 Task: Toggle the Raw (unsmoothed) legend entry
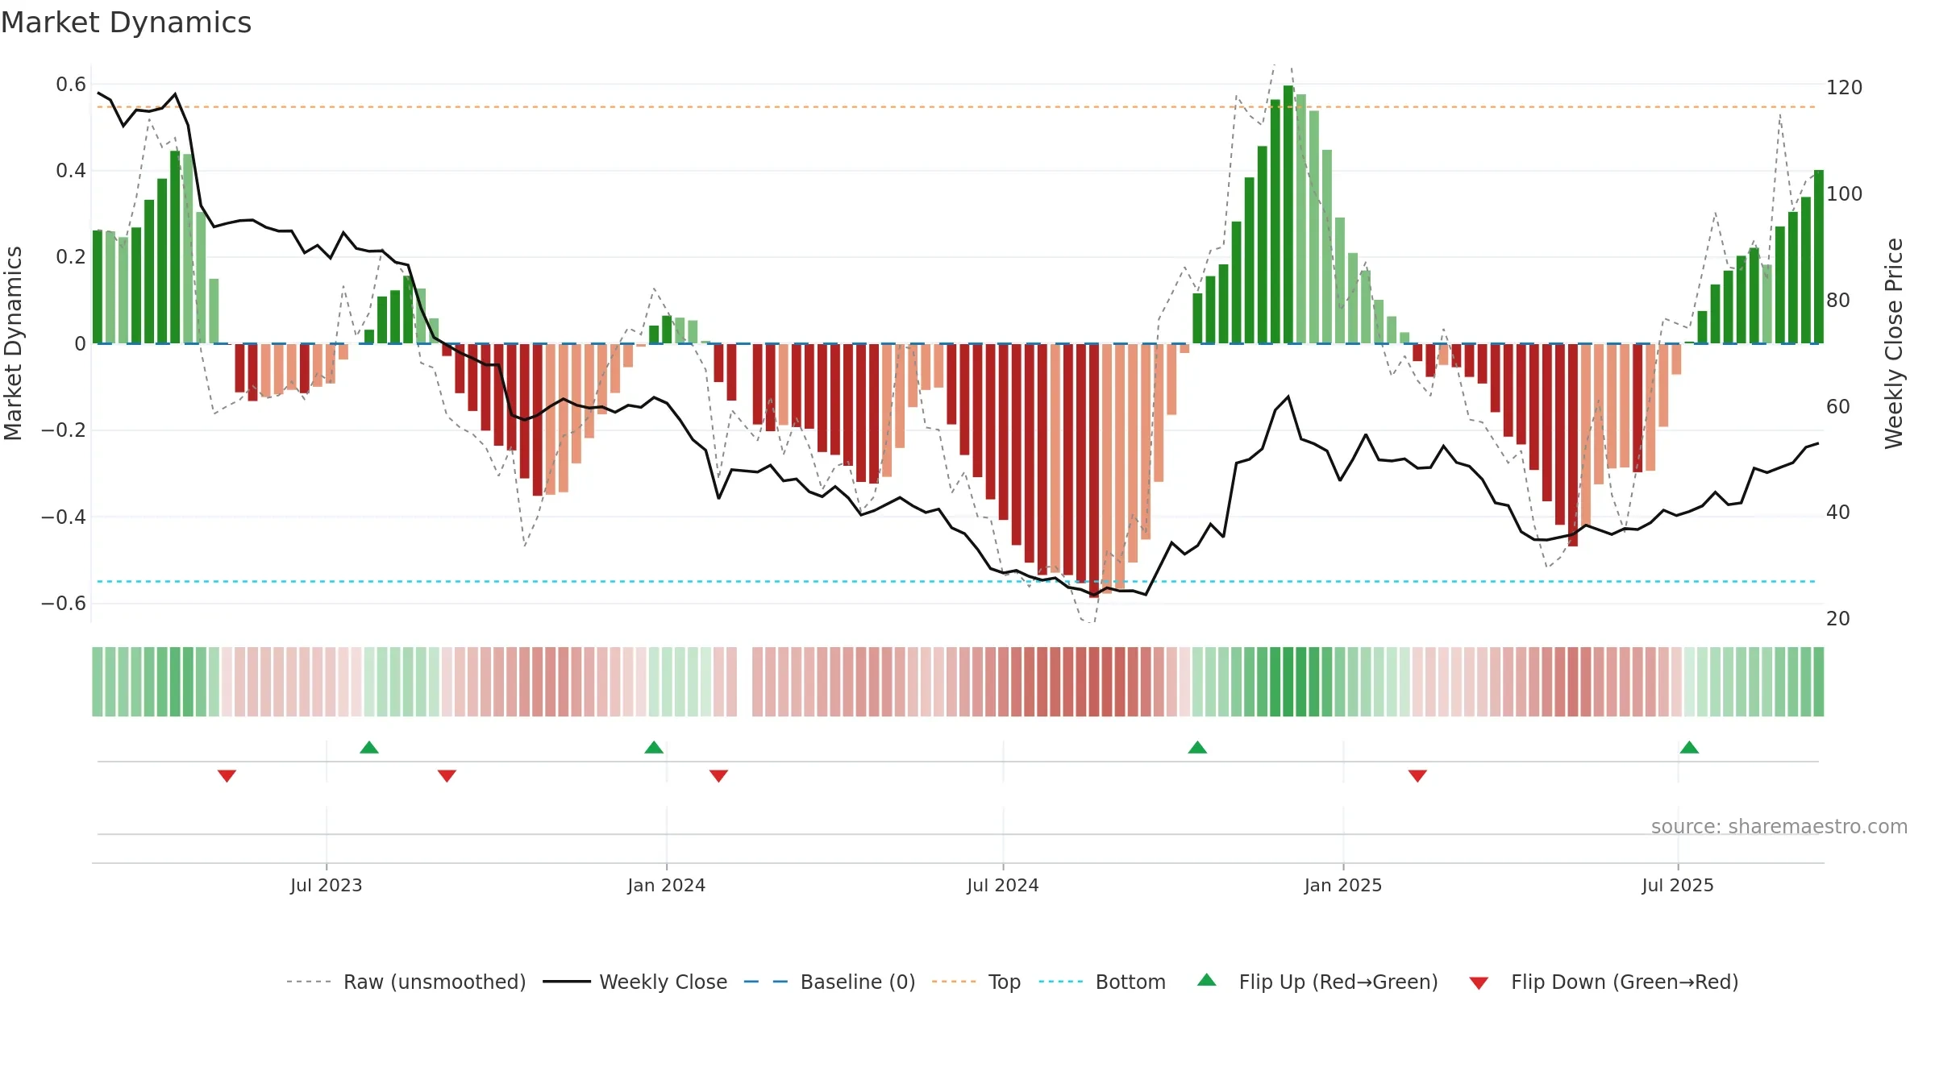[x=406, y=982]
